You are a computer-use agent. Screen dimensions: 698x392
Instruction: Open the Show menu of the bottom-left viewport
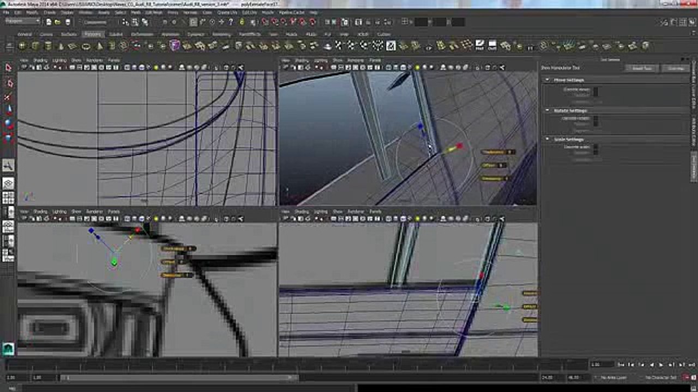pos(76,211)
